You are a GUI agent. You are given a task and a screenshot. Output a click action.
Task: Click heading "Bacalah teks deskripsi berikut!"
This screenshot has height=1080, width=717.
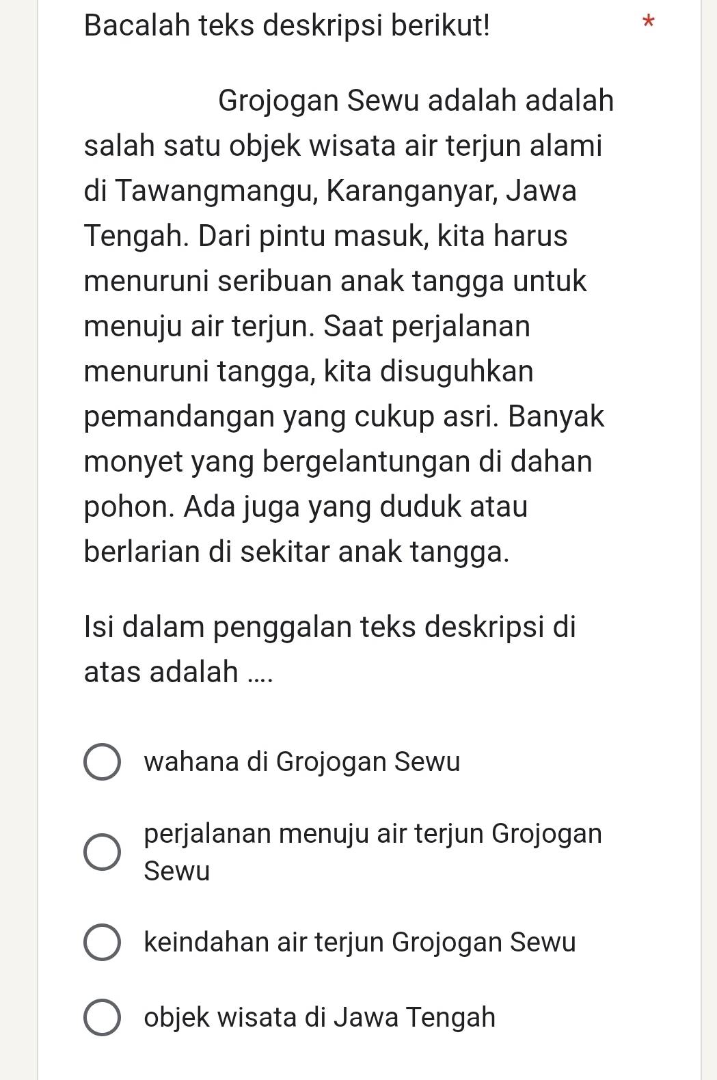pos(288,26)
